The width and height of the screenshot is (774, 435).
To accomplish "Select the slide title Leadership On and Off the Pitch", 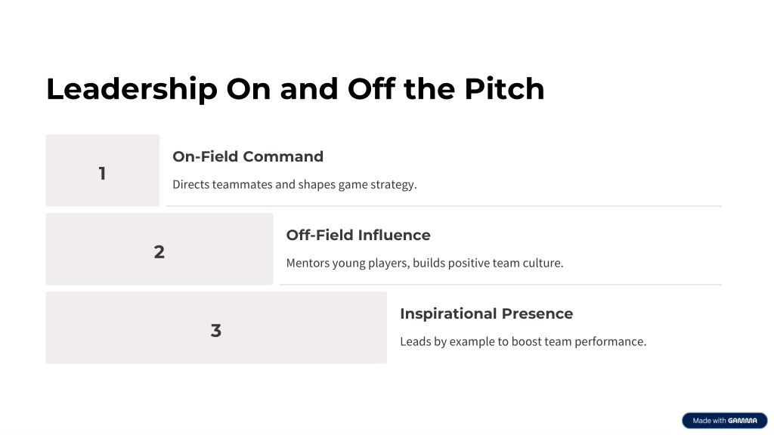I will click(x=296, y=89).
